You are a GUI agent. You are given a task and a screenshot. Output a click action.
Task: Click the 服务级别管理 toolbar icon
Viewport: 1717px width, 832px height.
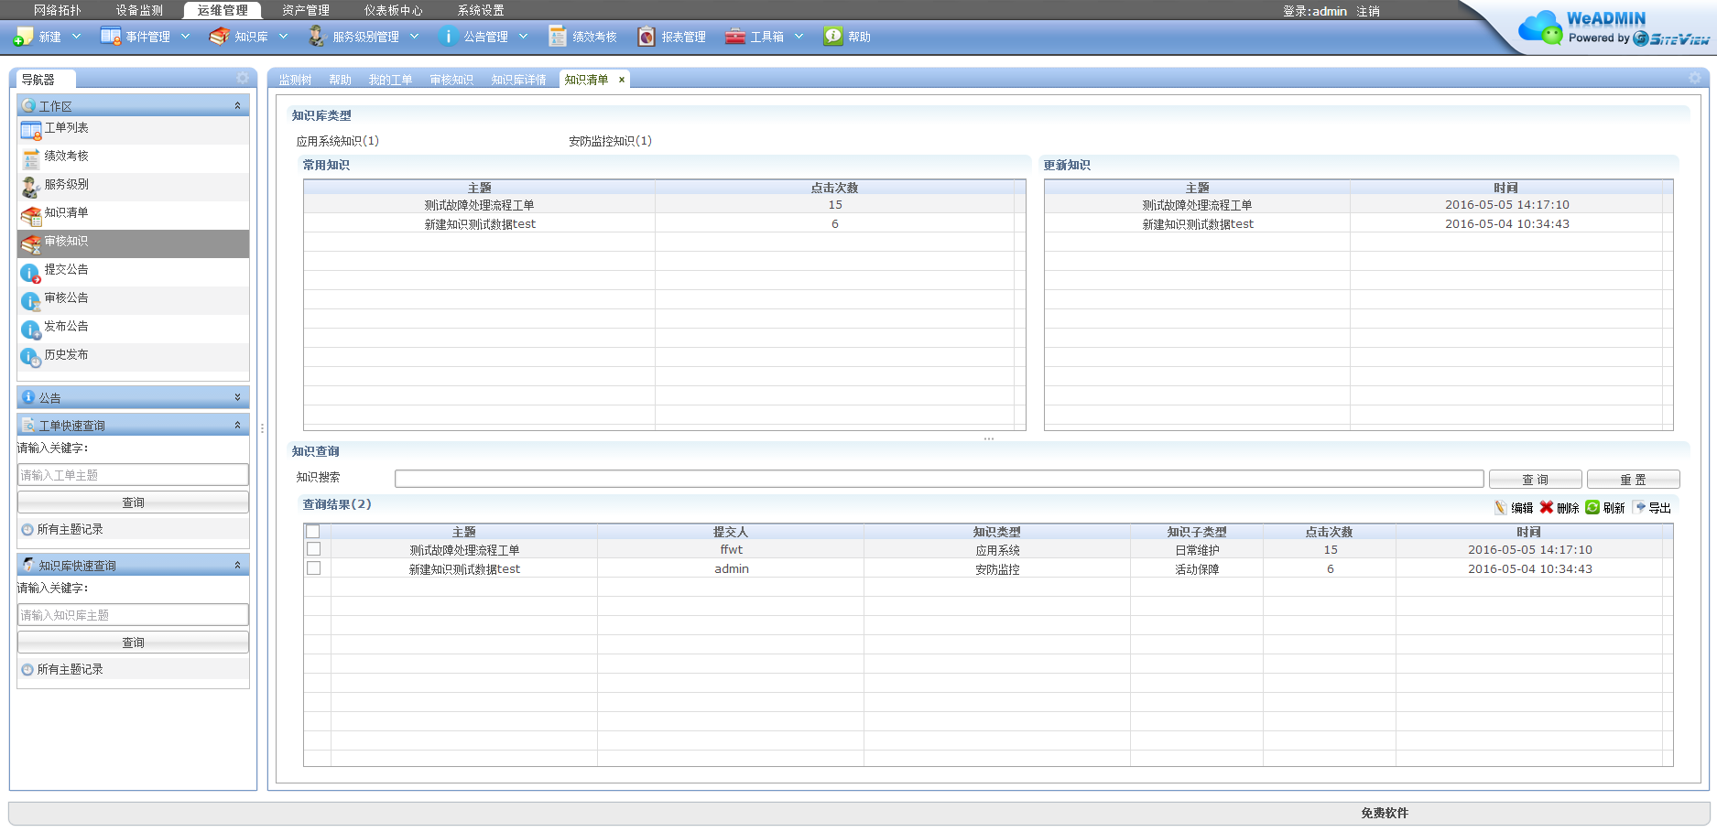(x=317, y=37)
